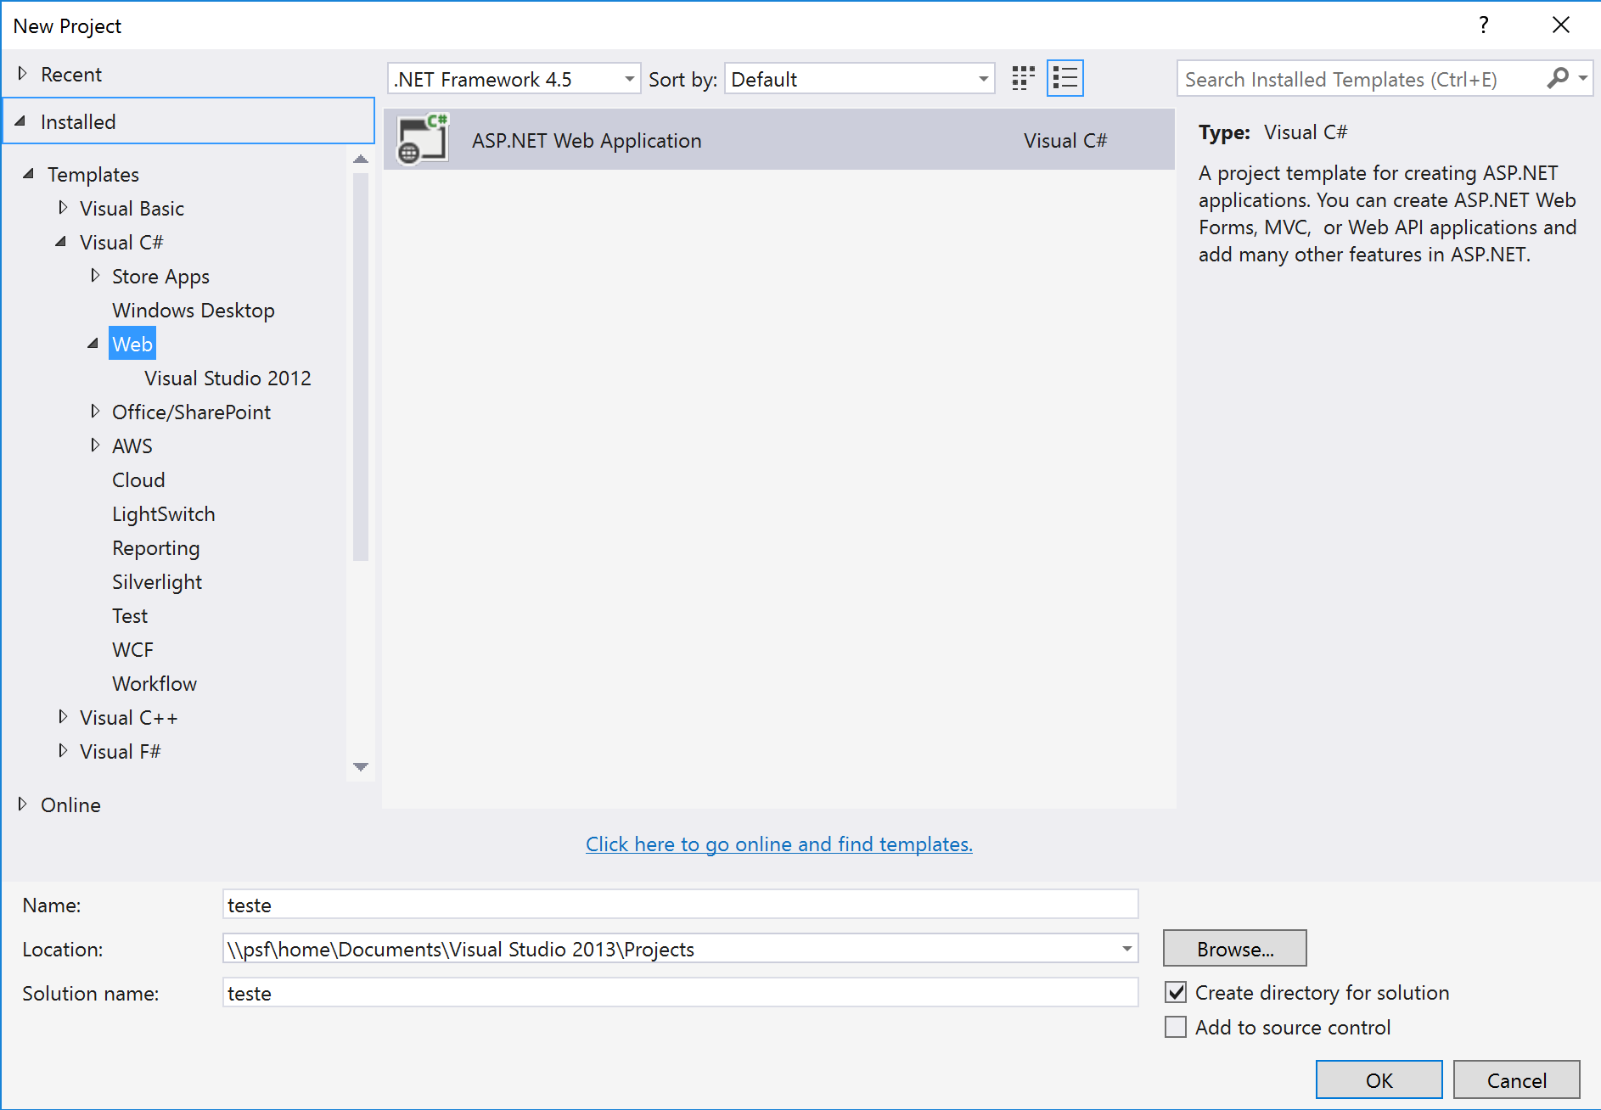1601x1110 pixels.
Task: Open the .NET Framework 4.5 dropdown
Action: [514, 79]
